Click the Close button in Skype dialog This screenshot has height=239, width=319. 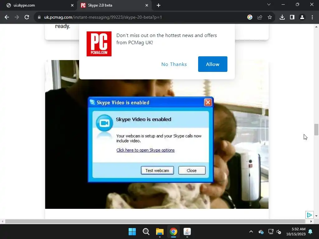(x=192, y=170)
